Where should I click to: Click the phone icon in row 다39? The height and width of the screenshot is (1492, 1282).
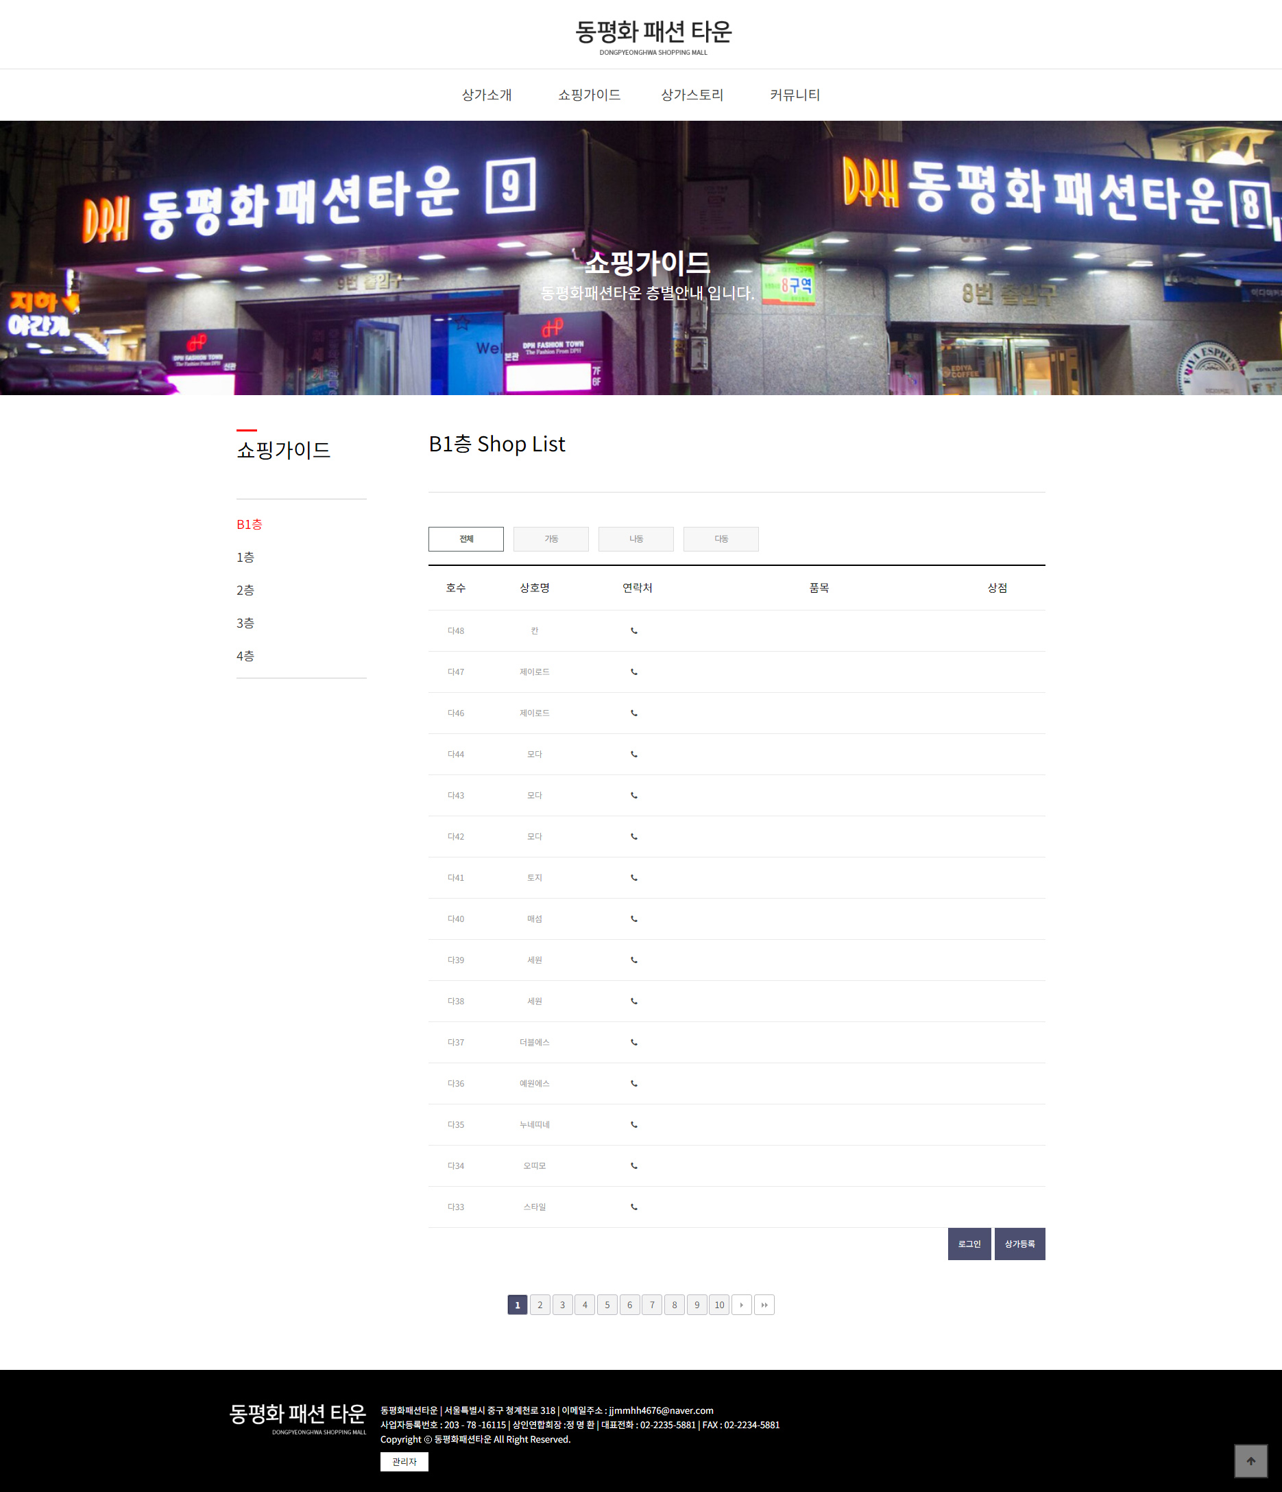(x=634, y=959)
